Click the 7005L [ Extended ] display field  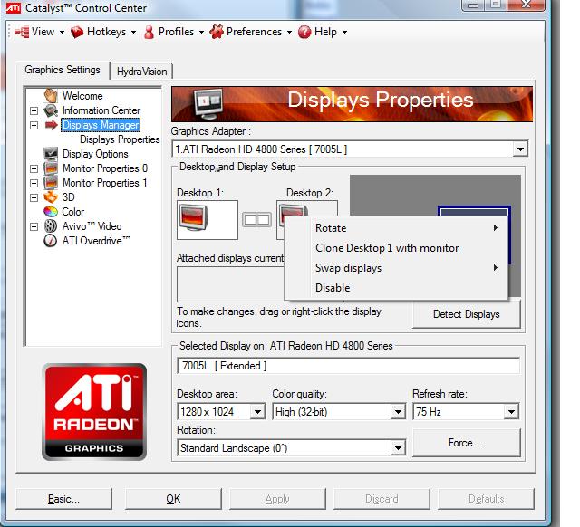[348, 366]
